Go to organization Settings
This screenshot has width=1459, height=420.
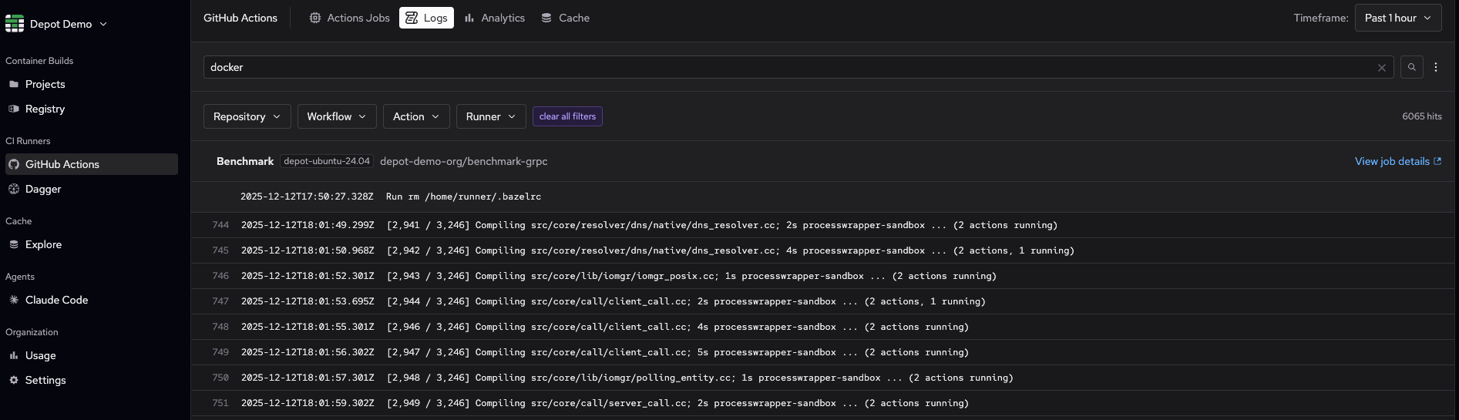[45, 380]
